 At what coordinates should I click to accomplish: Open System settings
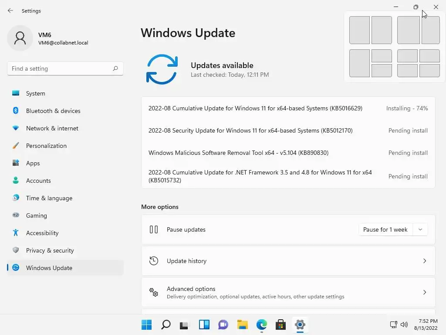click(x=65, y=93)
